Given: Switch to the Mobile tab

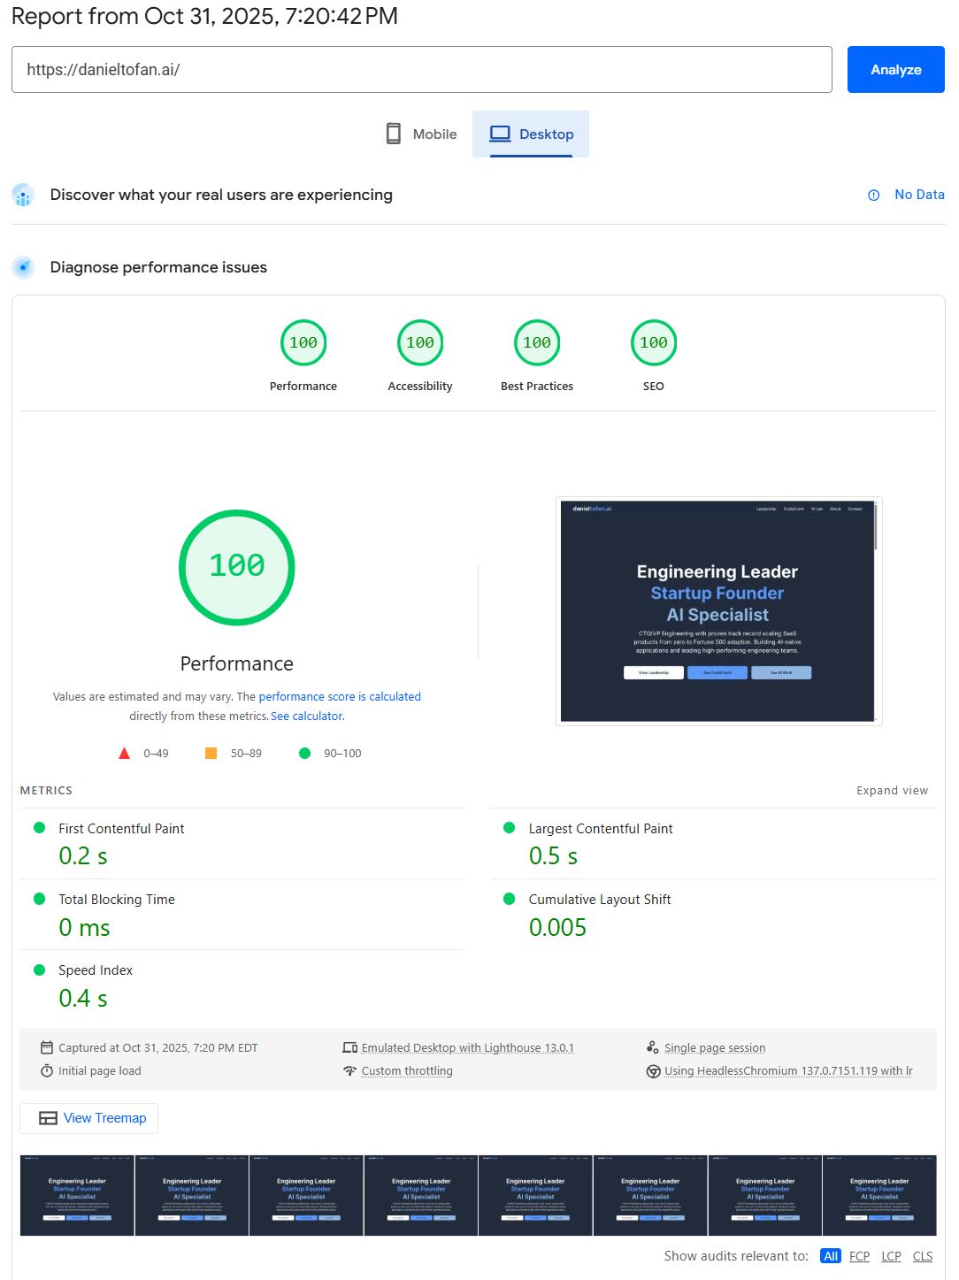Looking at the screenshot, I should pos(422,134).
